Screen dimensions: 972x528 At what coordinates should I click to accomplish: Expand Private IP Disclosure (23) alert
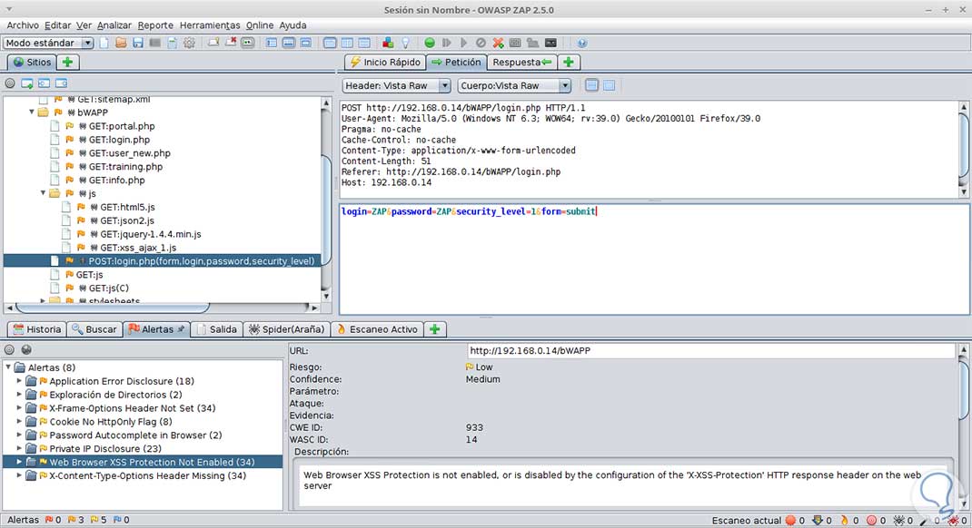19,448
